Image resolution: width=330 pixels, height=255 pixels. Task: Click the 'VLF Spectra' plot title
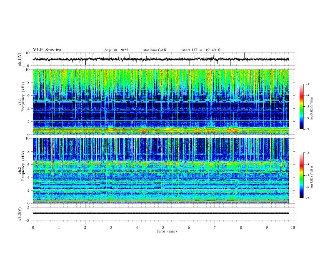47,50
